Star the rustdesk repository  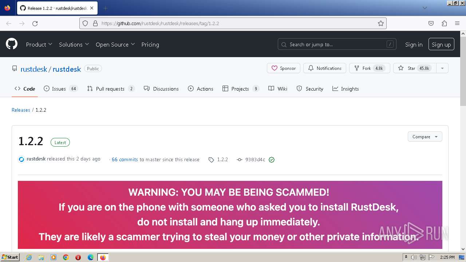click(414, 68)
